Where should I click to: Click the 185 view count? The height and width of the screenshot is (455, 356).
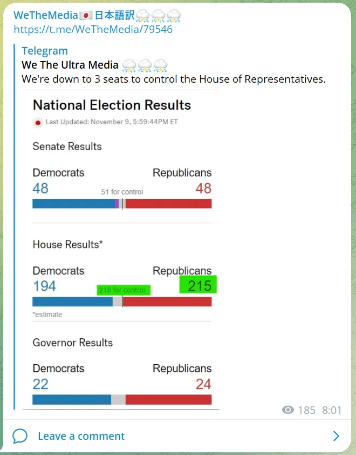tap(306, 410)
